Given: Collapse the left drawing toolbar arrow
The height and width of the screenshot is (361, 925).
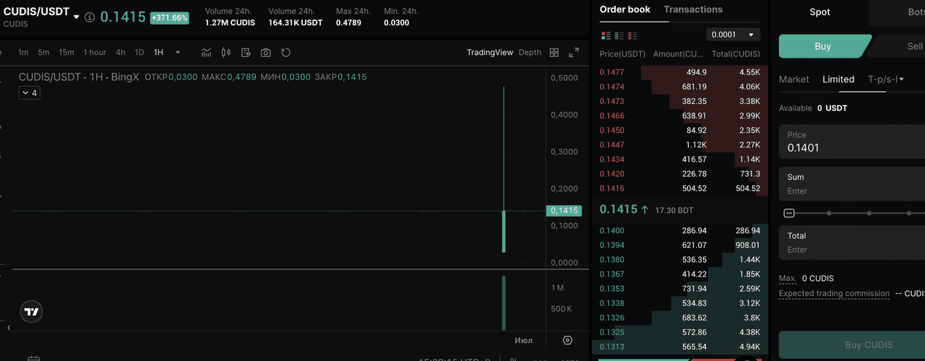Looking at the screenshot, I should click(9, 328).
